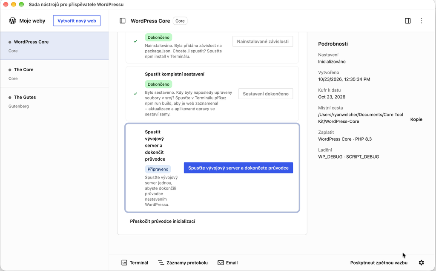This screenshot has width=436, height=271.
Task: Click the Core badge next to title
Action: pyautogui.click(x=180, y=21)
